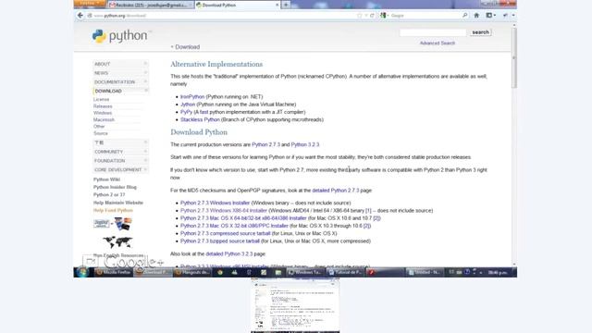Click the taskbar clock
This screenshot has width=592, height=333.
click(498, 272)
